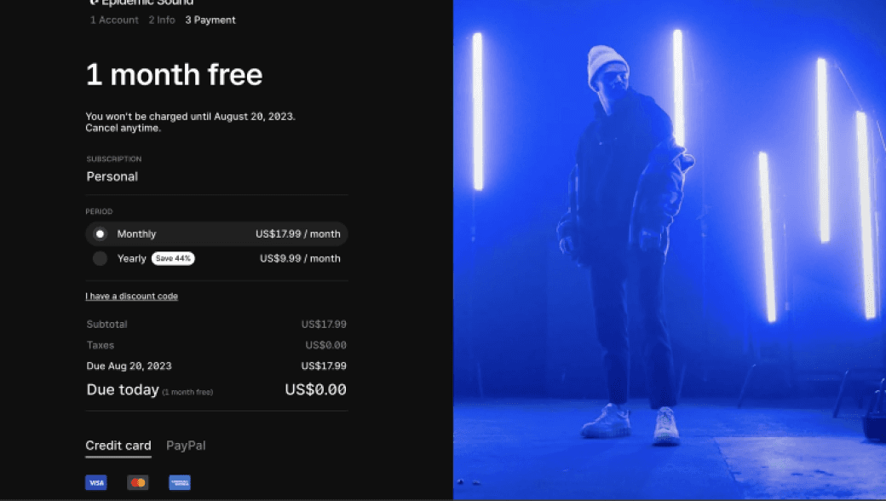Click the 1 month free heading
886x501 pixels.
[174, 75]
